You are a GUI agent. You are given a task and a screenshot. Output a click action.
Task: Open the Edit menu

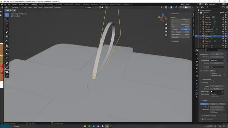pyautogui.click(x=9, y=4)
